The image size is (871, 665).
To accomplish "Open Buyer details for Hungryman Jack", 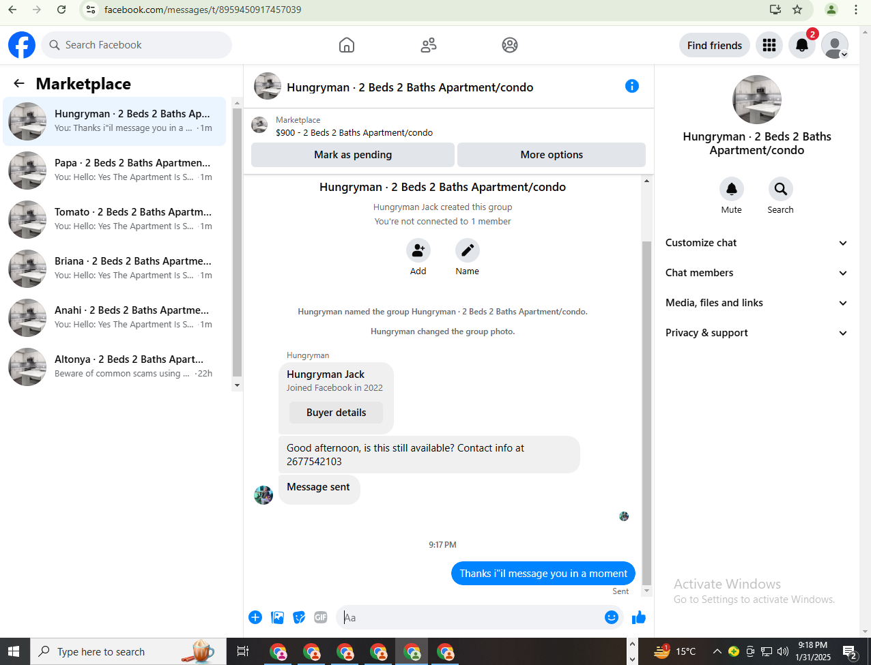I will point(336,413).
